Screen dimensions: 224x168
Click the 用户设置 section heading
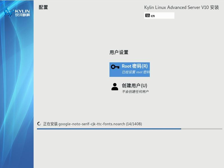pos(119,52)
